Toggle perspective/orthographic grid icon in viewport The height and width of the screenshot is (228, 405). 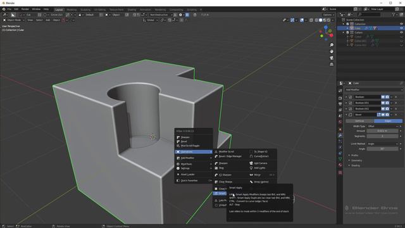[x=332, y=64]
